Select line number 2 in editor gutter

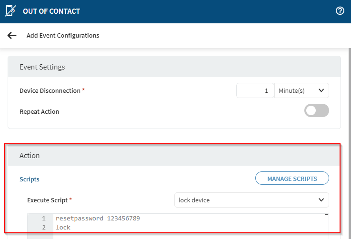(x=43, y=228)
